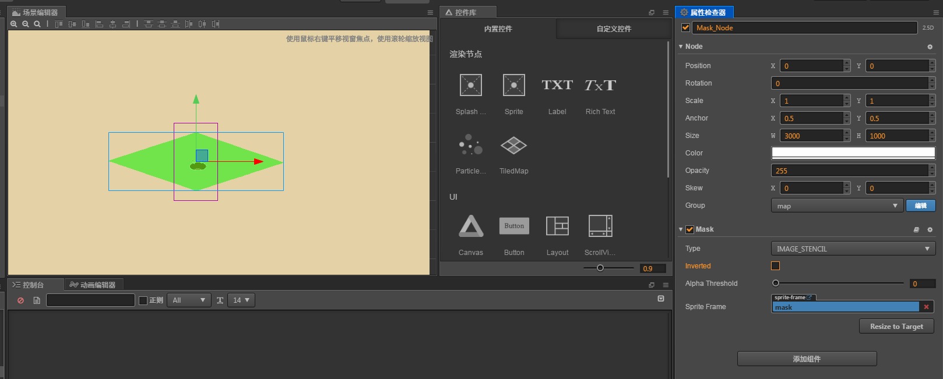Distribute nodes by horizontal centers
The height and width of the screenshot is (379, 943).
tap(202, 24)
